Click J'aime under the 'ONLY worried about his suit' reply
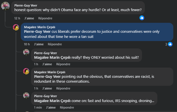The image size is (177, 112). (47, 64)
